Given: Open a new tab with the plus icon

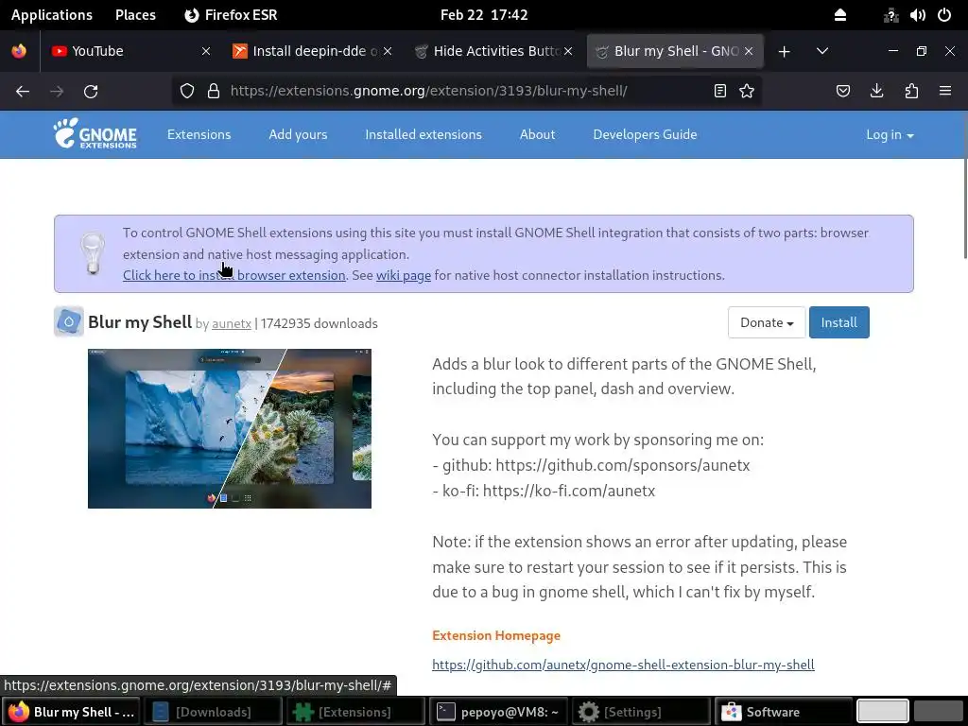Looking at the screenshot, I should tap(785, 51).
